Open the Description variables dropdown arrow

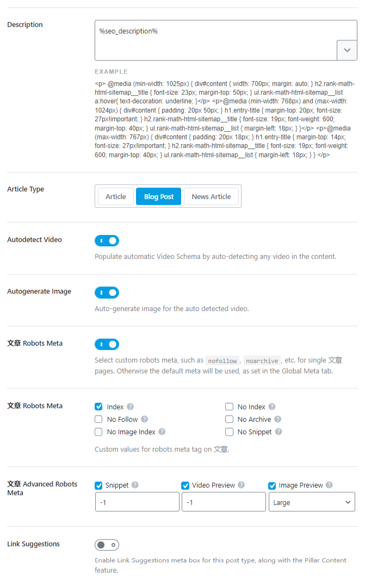pos(347,50)
